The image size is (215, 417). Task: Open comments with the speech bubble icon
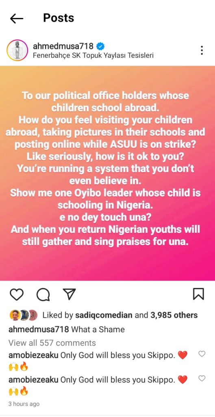pos(43,294)
